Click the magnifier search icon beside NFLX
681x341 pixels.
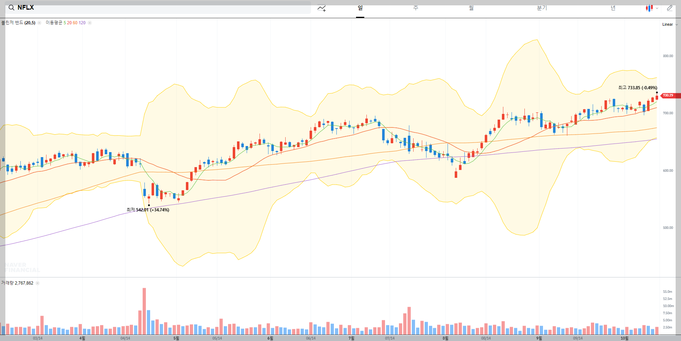point(12,7)
